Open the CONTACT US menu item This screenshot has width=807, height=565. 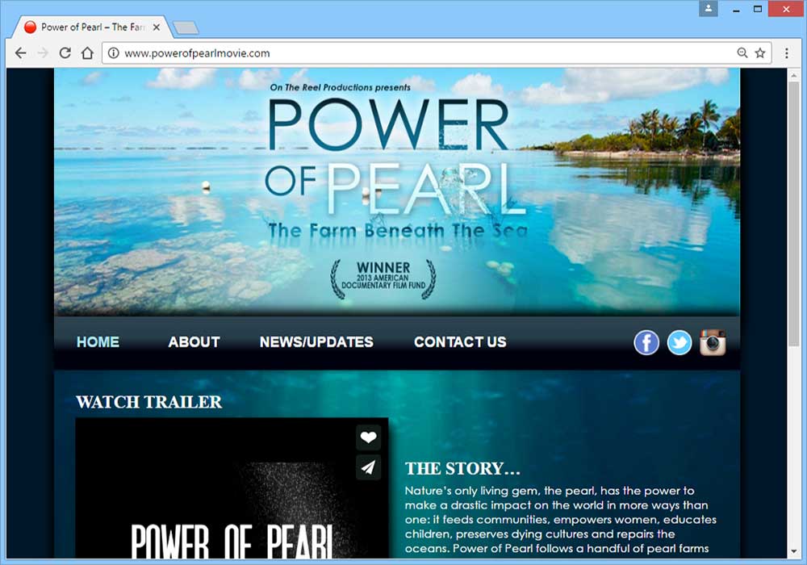[460, 342]
